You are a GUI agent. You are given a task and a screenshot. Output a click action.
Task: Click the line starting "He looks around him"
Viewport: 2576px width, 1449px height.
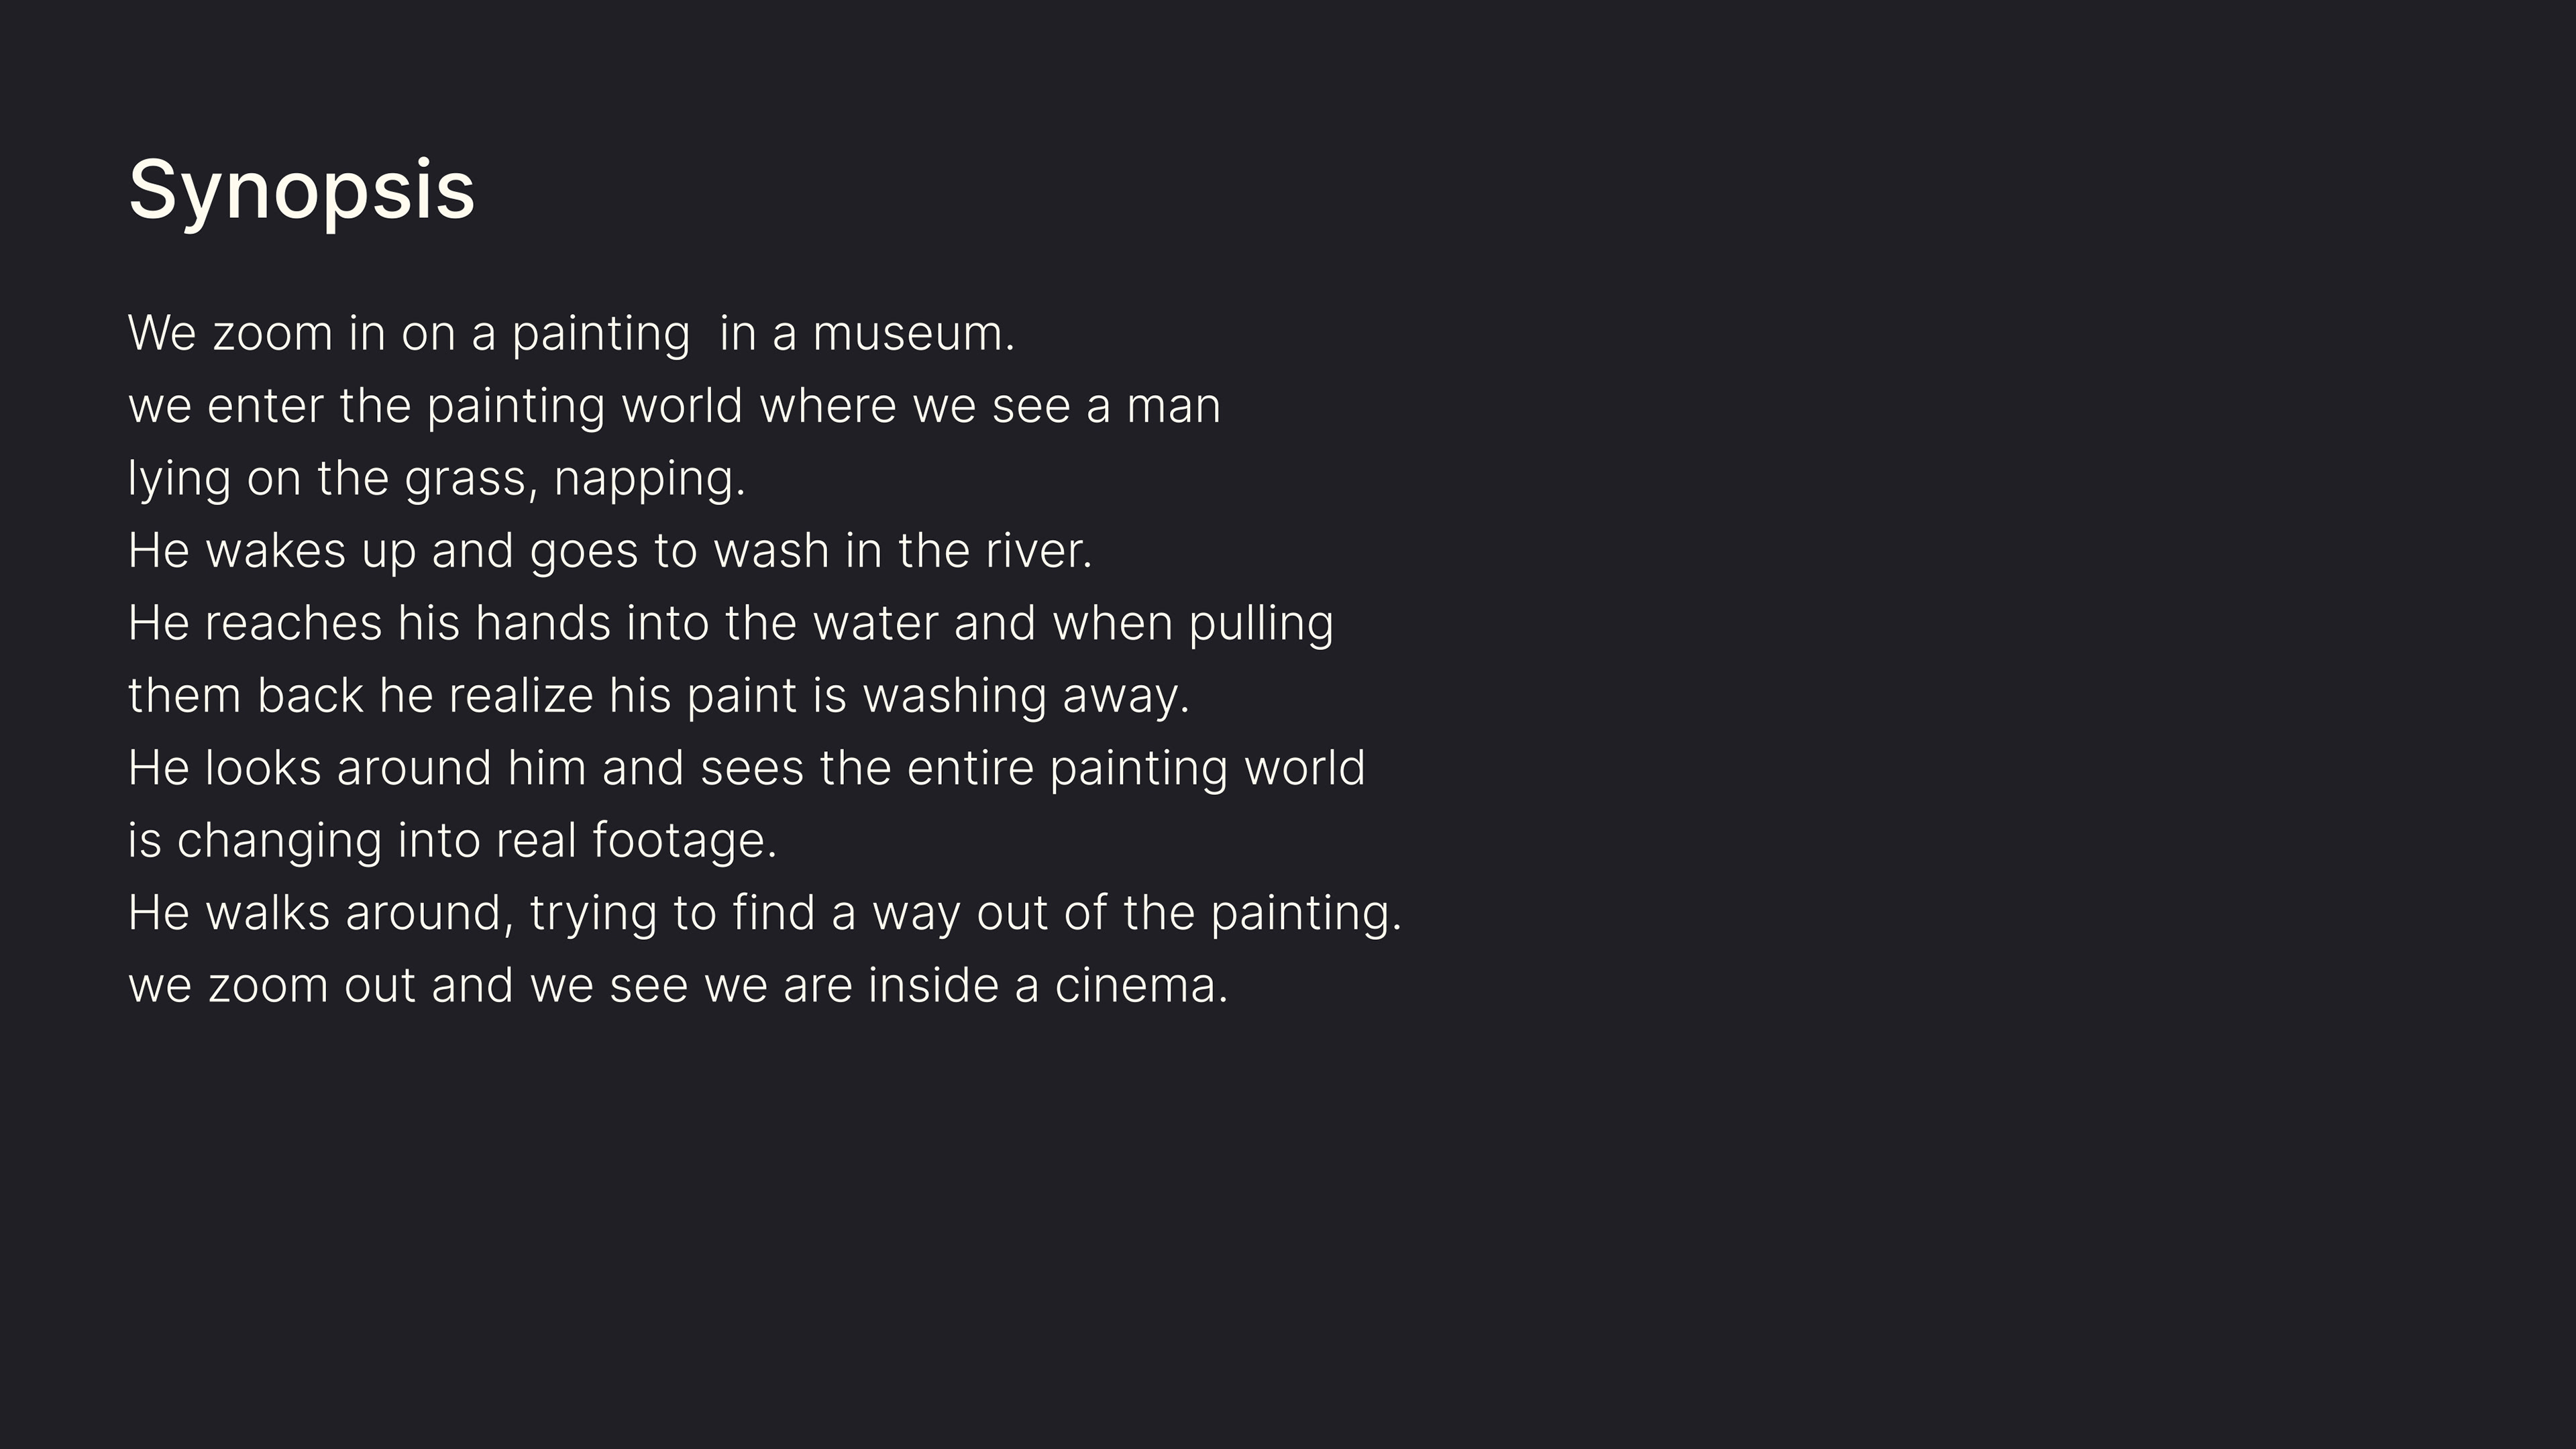(x=746, y=768)
